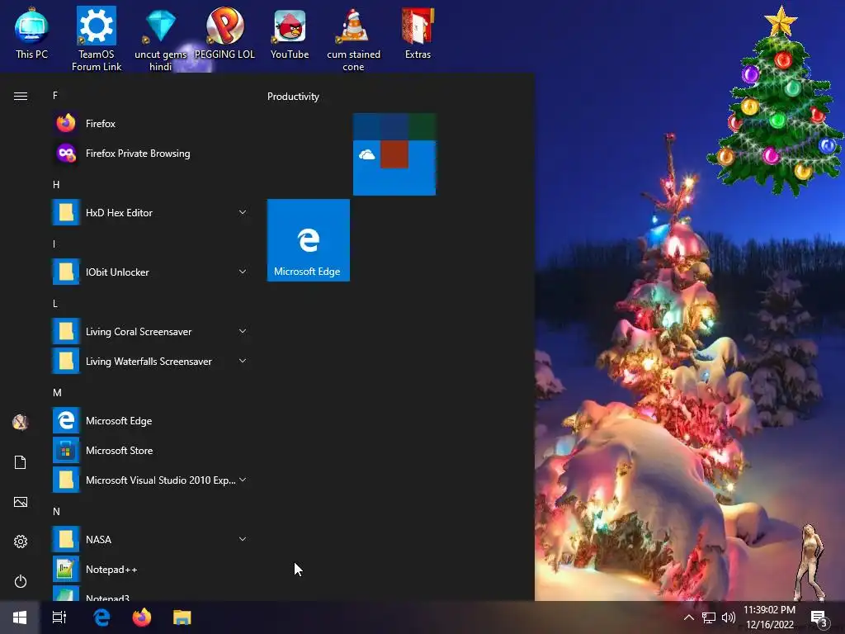
Task: Click the letter I section header
Action: point(54,244)
